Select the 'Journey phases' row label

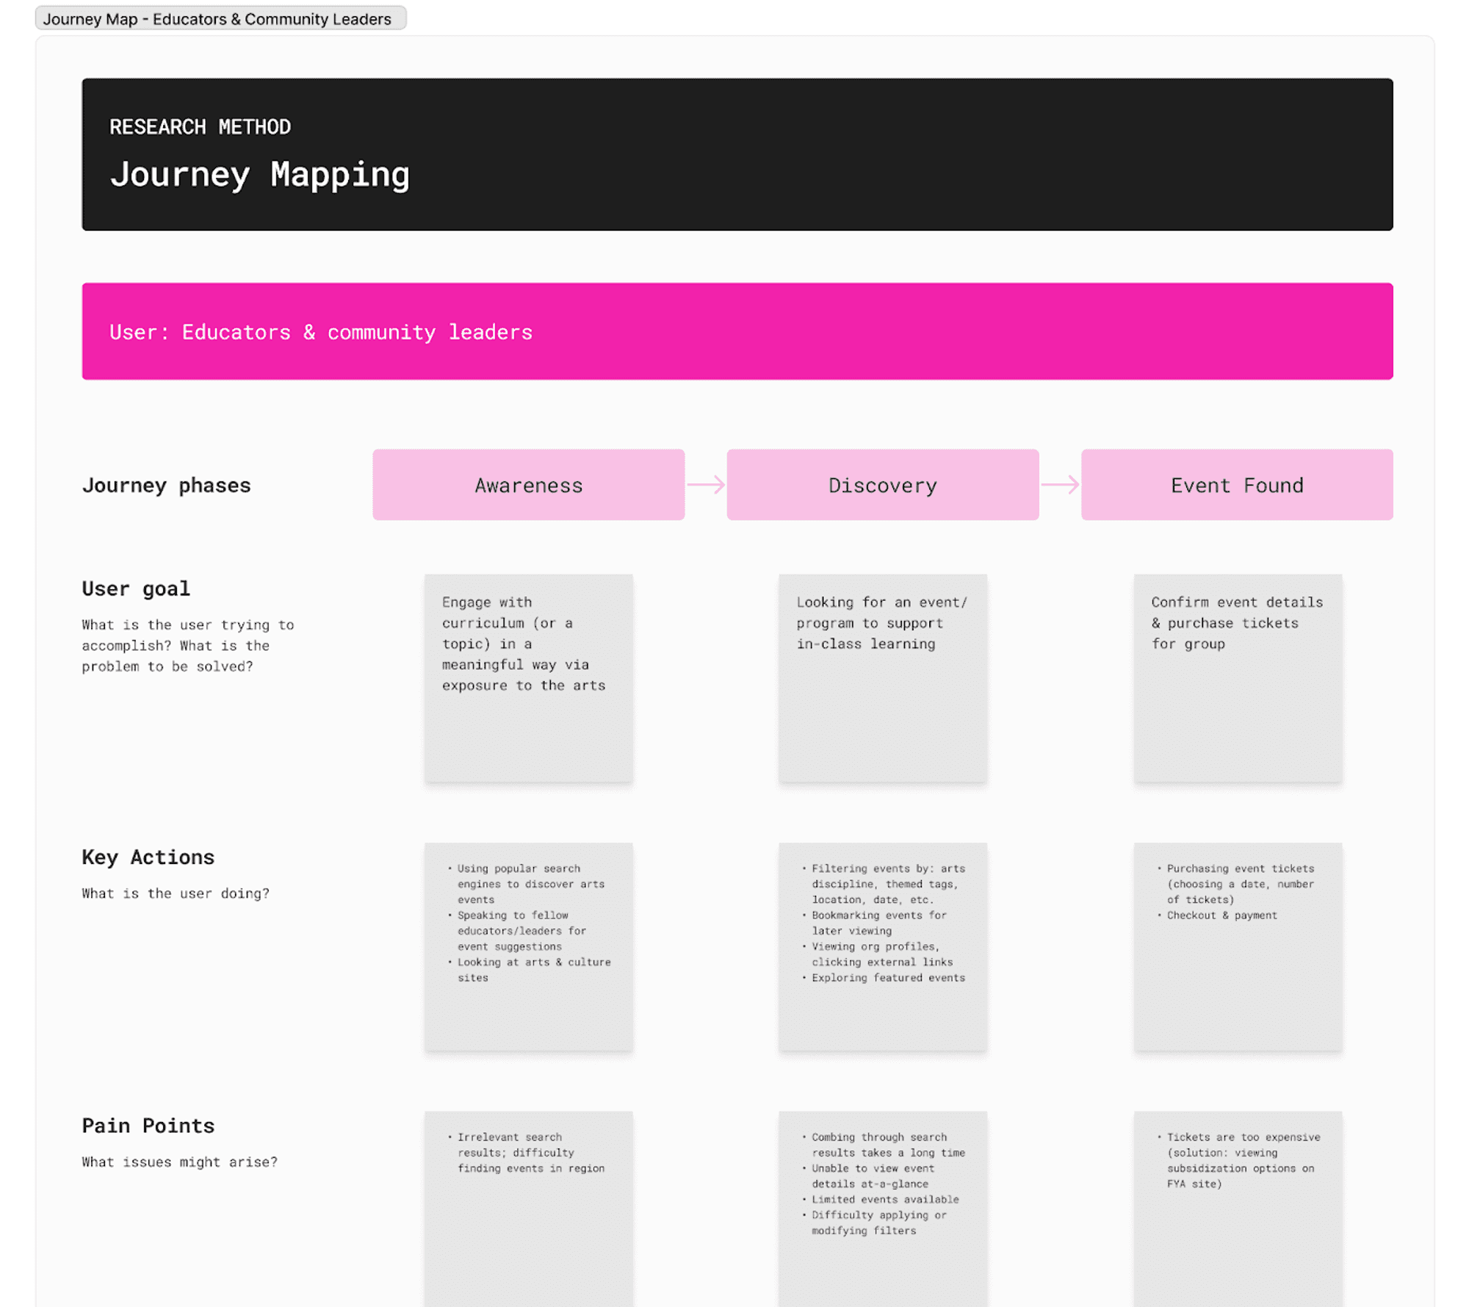(x=167, y=485)
